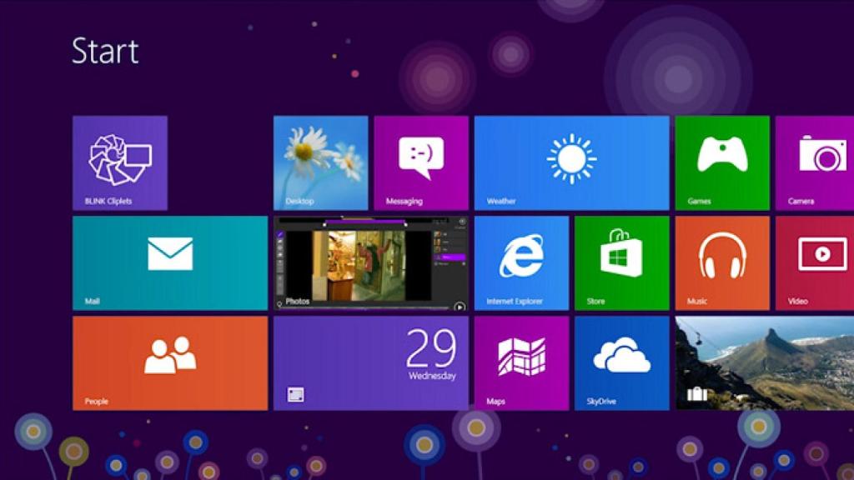Open the Music app

(x=721, y=262)
